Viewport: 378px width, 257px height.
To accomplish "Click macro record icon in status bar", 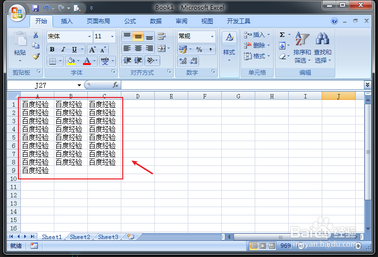I will (x=34, y=246).
